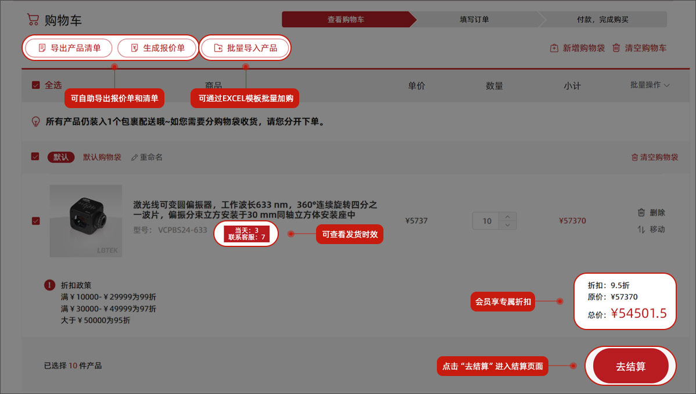Toggle the 全选 select-all checkbox
The width and height of the screenshot is (696, 394).
pos(36,85)
